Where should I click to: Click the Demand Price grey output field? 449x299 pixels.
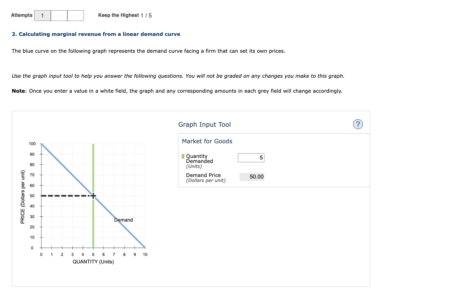pos(252,177)
